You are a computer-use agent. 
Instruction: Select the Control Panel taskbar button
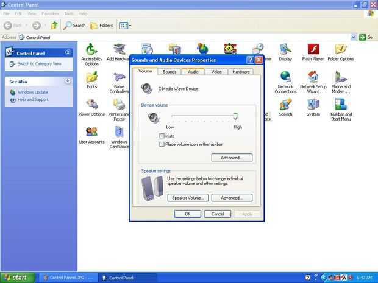click(x=128, y=278)
